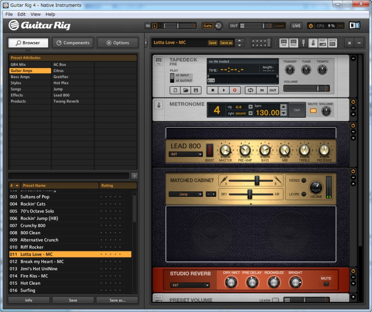The height and width of the screenshot is (312, 372).
Task: Create new Tapedeck file
Action: point(175,90)
